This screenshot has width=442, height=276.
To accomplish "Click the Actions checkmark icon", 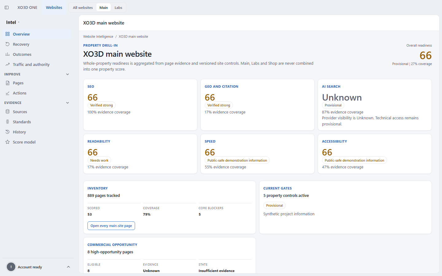I will (x=8, y=93).
